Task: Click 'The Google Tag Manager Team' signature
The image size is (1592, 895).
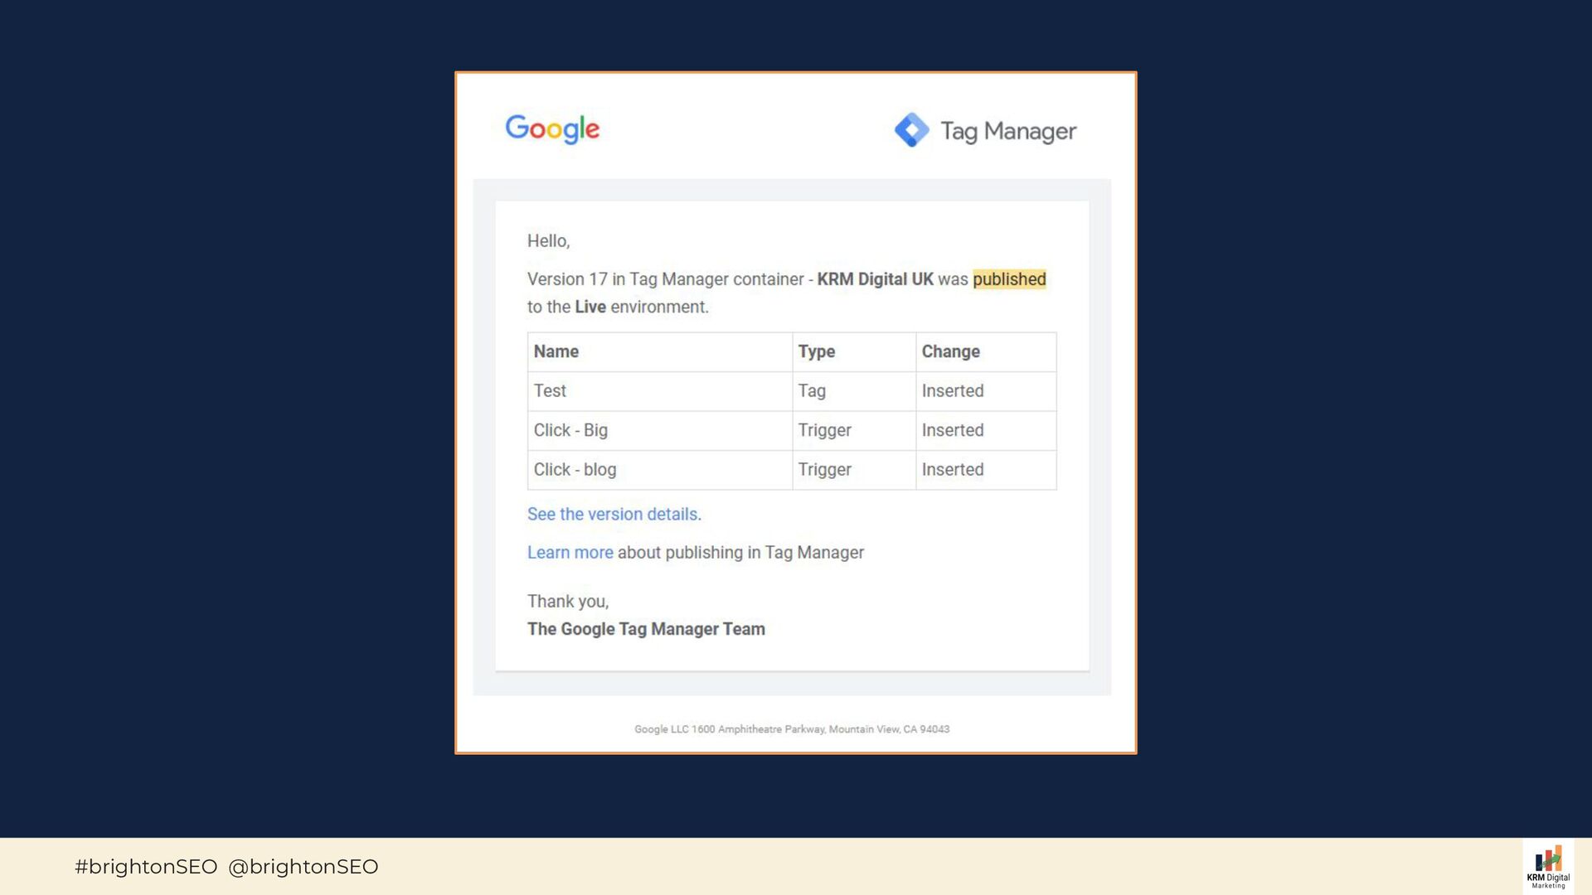Action: pos(646,629)
